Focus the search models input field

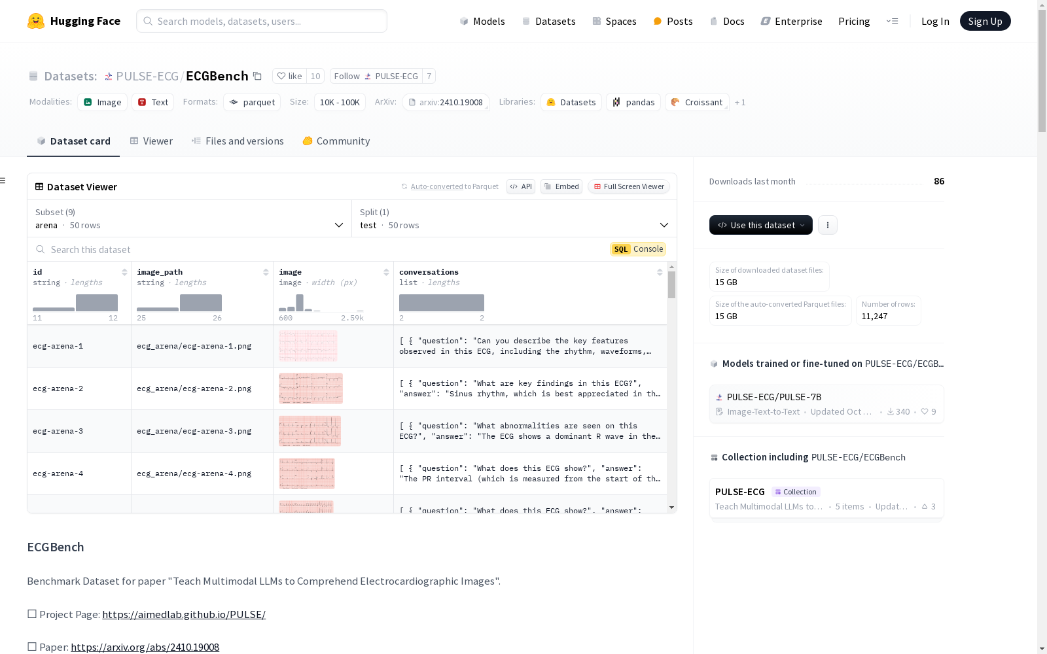click(262, 21)
